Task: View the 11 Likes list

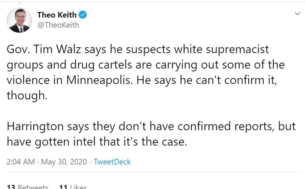Action: [73, 187]
